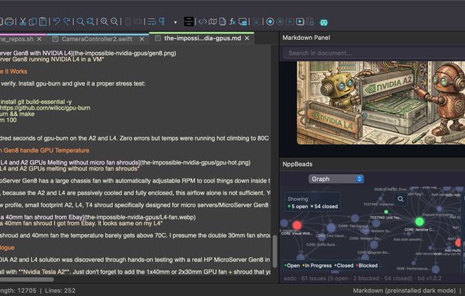Click the 'e It Works' heading
465x296 pixels.
click(x=14, y=71)
